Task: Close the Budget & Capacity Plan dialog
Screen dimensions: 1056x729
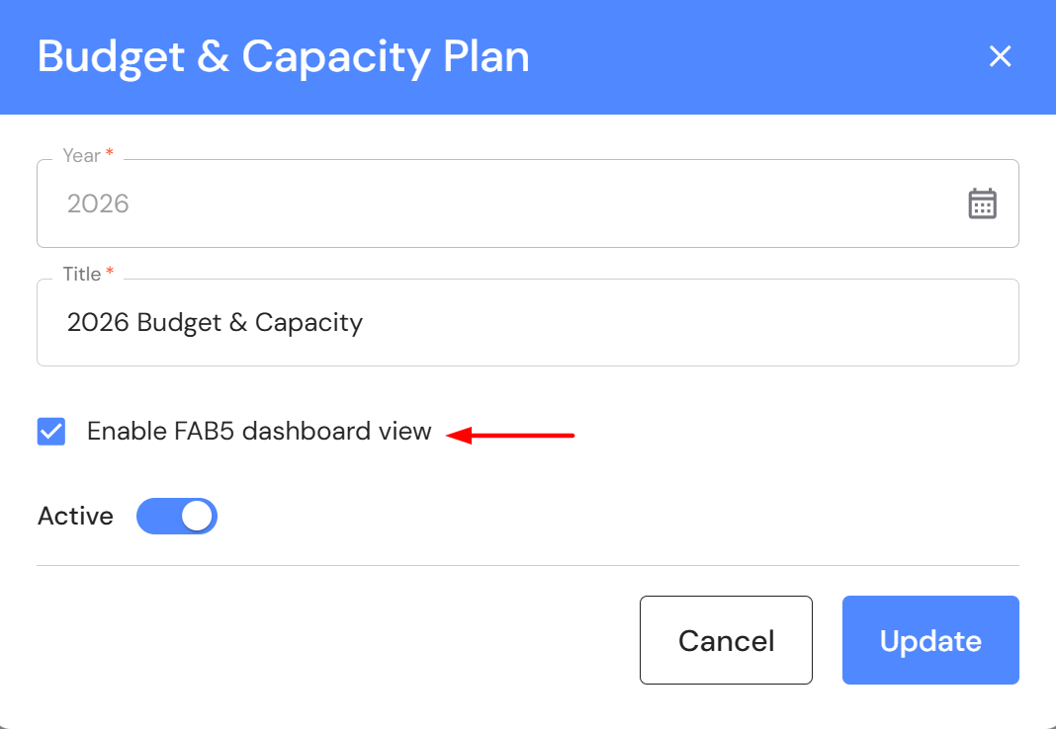Action: [1000, 57]
